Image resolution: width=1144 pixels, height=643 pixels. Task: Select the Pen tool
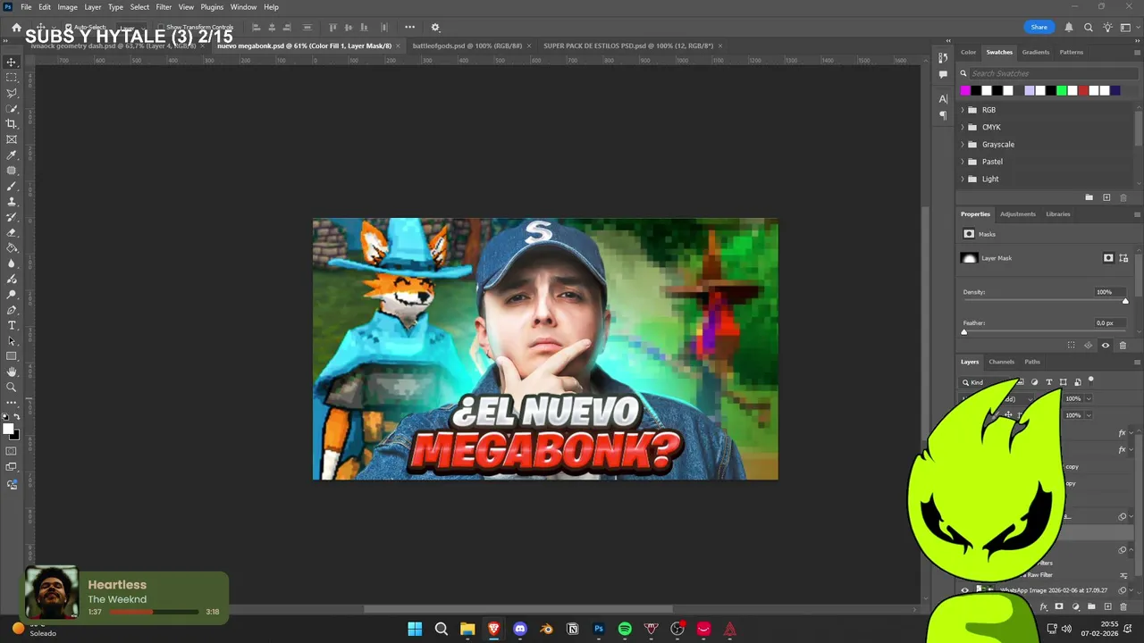[12, 310]
